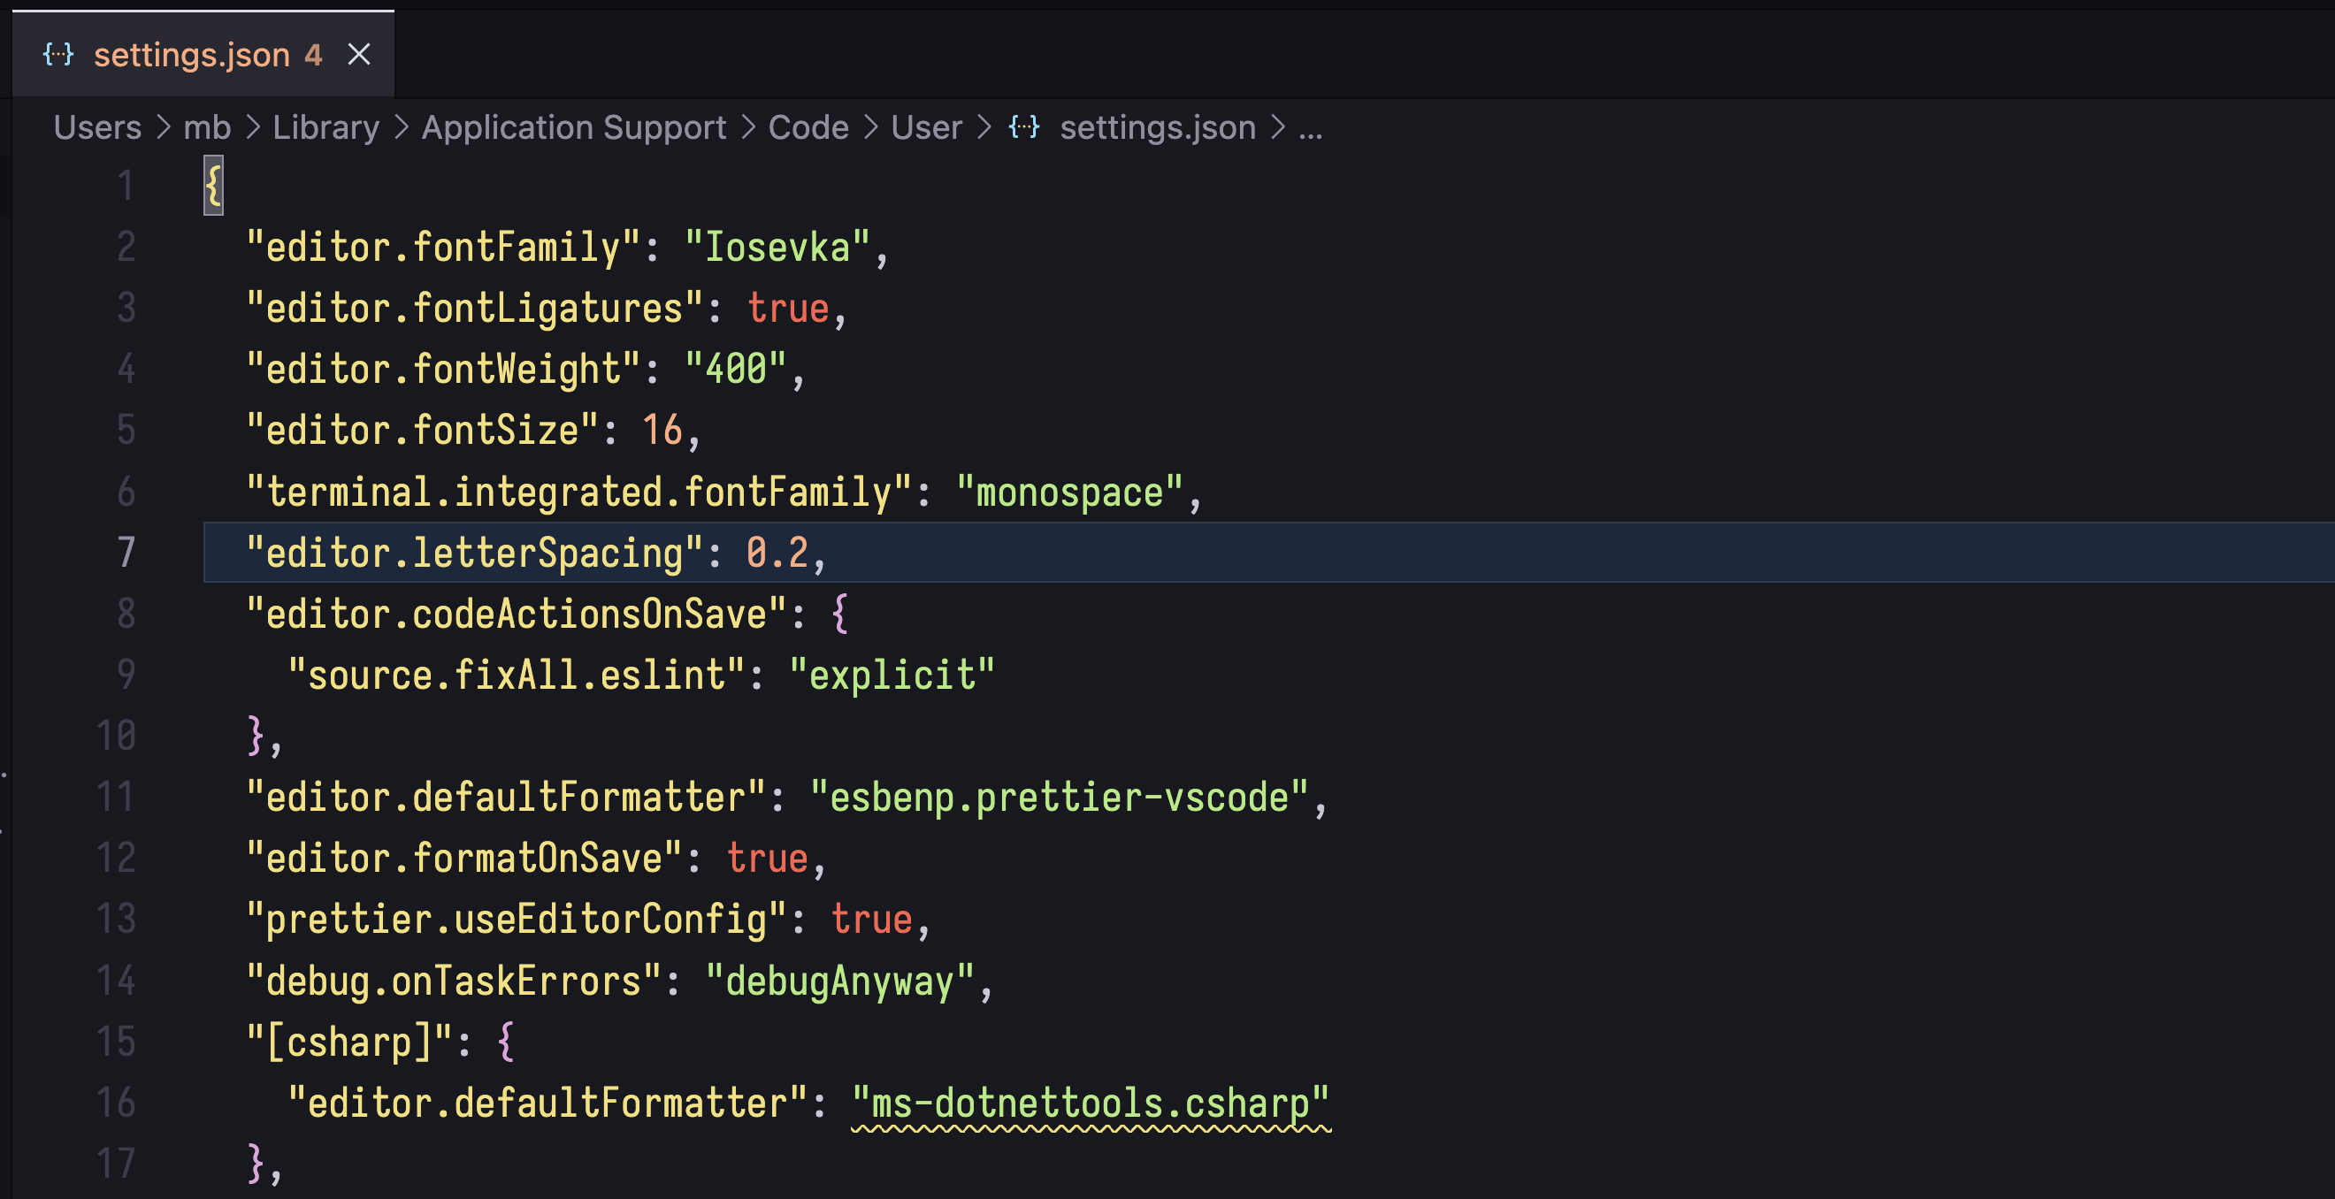Click the Code breadcrumb folder
This screenshot has width=2335, height=1199.
coord(808,128)
